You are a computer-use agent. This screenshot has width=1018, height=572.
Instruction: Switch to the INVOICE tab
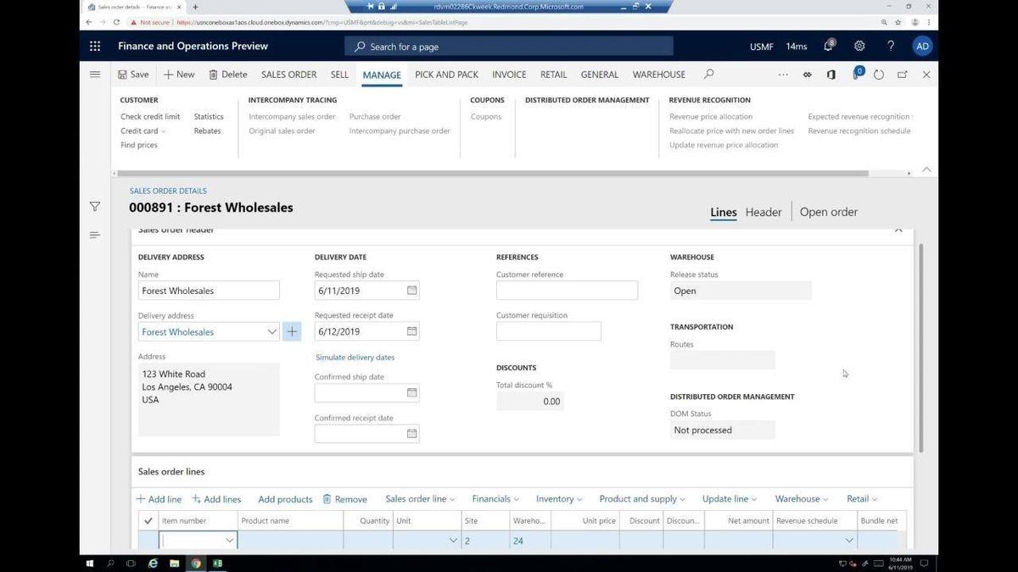pyautogui.click(x=509, y=75)
